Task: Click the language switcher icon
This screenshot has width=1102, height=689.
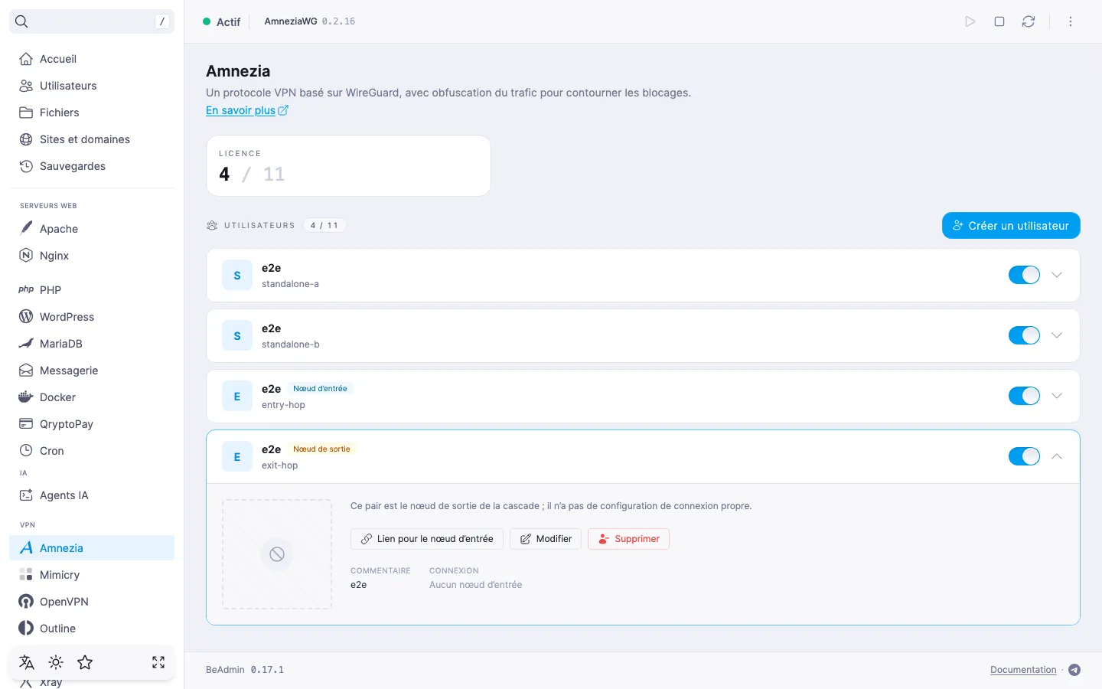Action: tap(27, 662)
